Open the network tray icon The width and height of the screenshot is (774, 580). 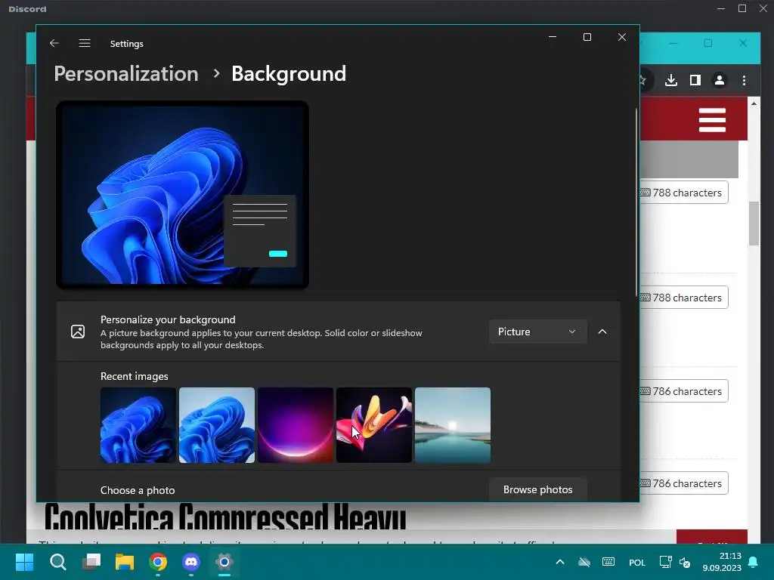point(665,562)
